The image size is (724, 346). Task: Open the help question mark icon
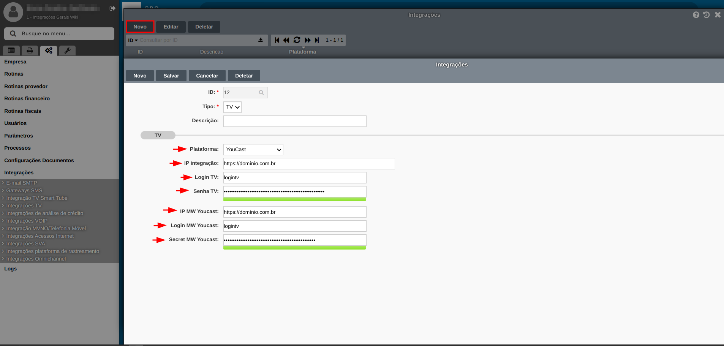(x=696, y=15)
